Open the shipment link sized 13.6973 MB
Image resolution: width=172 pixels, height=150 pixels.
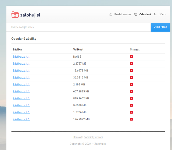[21, 70]
